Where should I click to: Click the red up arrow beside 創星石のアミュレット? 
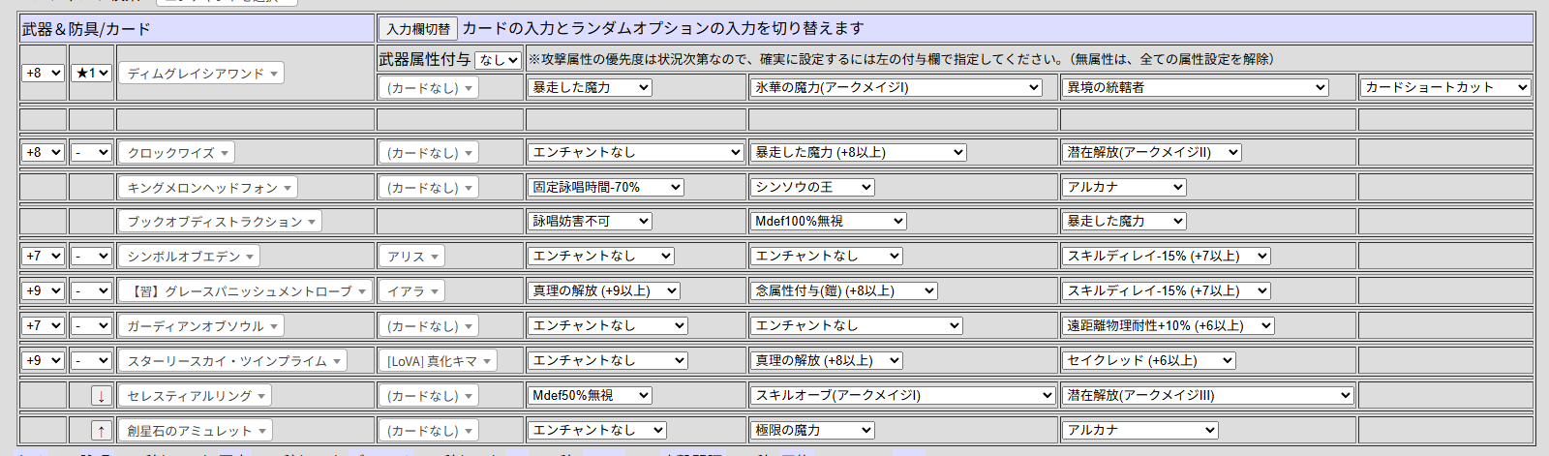point(101,431)
